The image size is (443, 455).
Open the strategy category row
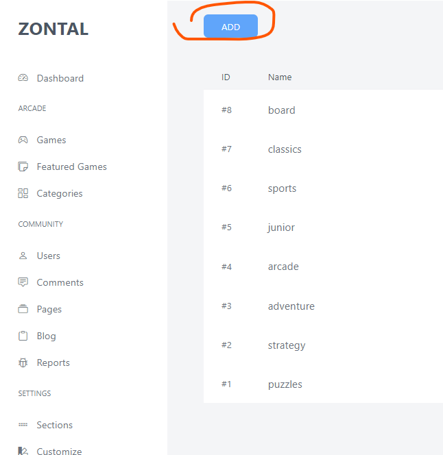287,345
